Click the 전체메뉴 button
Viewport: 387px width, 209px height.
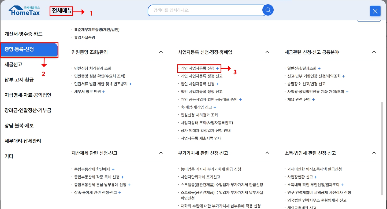61,10
